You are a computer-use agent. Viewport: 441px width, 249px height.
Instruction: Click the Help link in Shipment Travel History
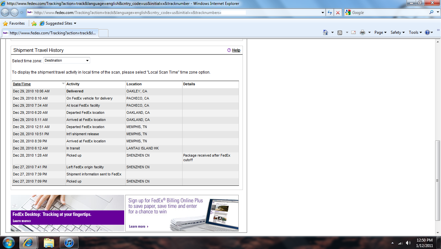click(236, 50)
